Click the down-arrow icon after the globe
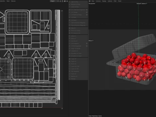 coord(67,1)
